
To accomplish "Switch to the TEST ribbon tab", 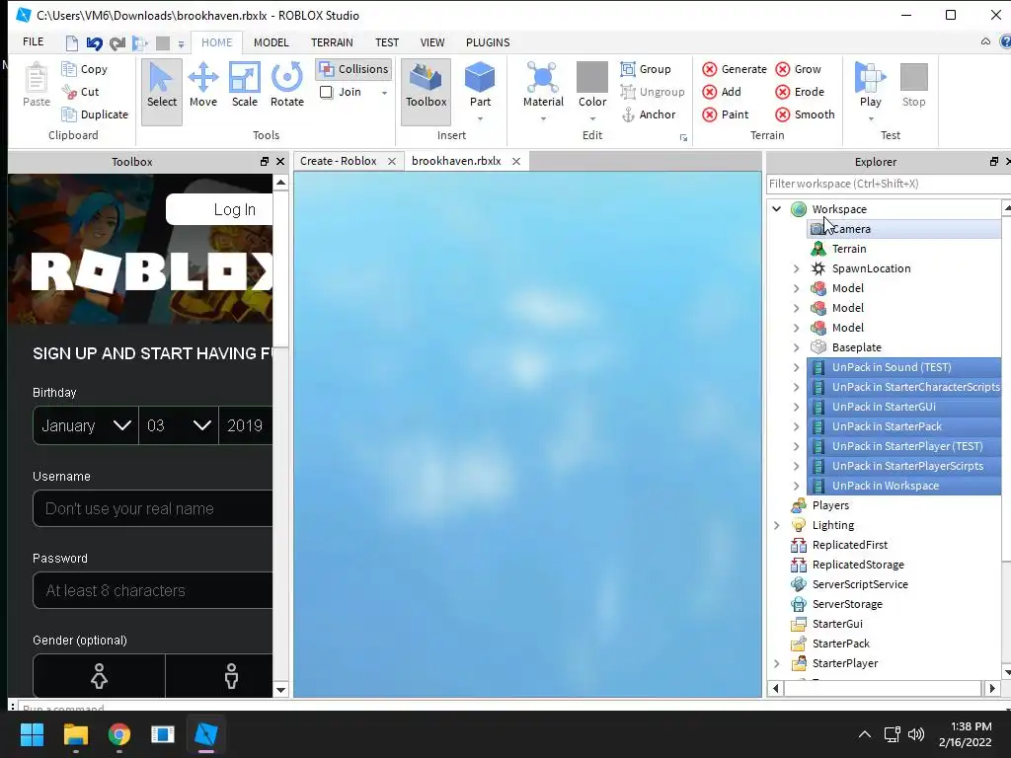I will [387, 42].
